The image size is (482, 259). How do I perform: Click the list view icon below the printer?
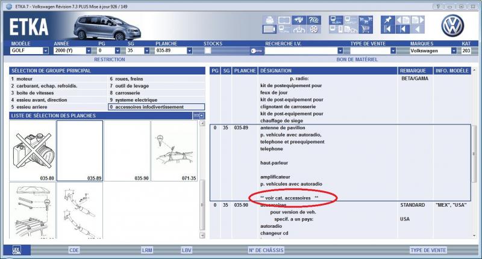269,29
